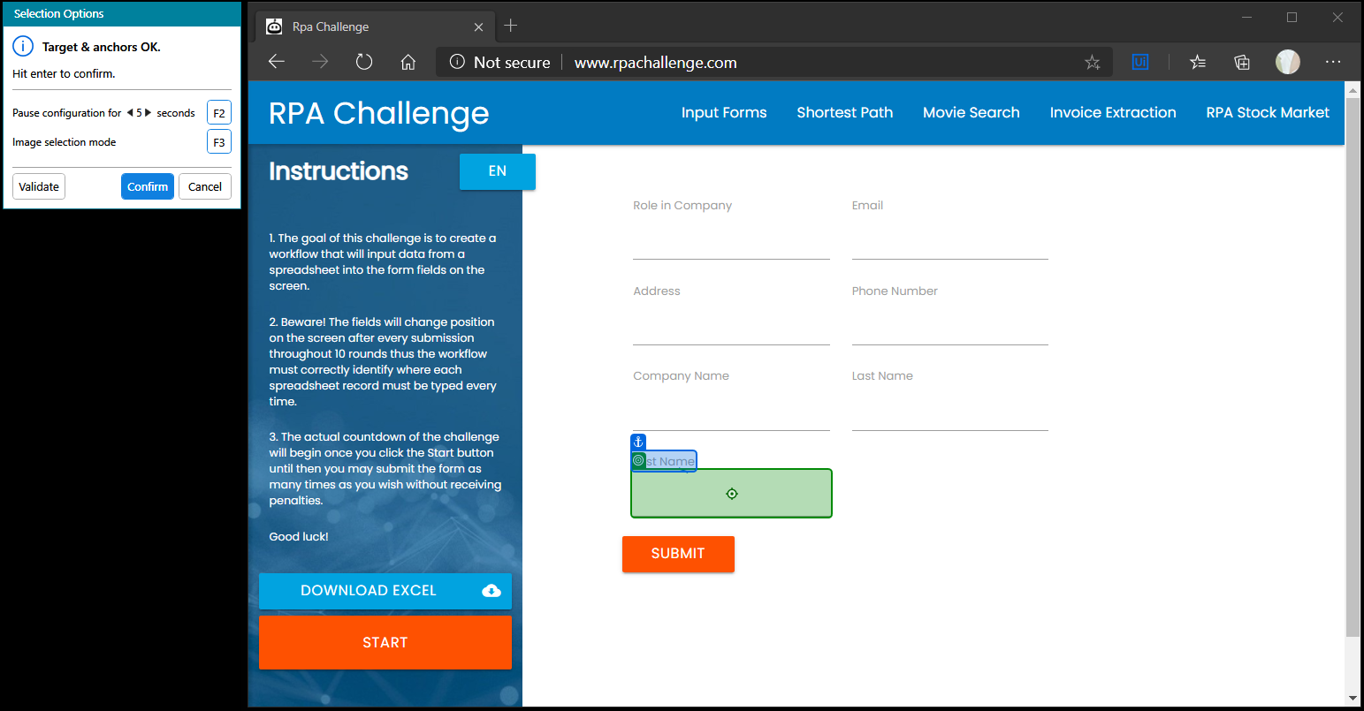Open a new browser tab
Viewport: 1364px width, 711px height.
point(510,26)
